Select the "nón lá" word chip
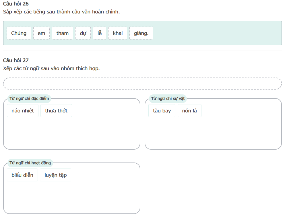This screenshot has width=285, height=218. click(x=189, y=111)
